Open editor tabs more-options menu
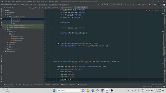The height and width of the screenshot is (93, 166). point(162,8)
